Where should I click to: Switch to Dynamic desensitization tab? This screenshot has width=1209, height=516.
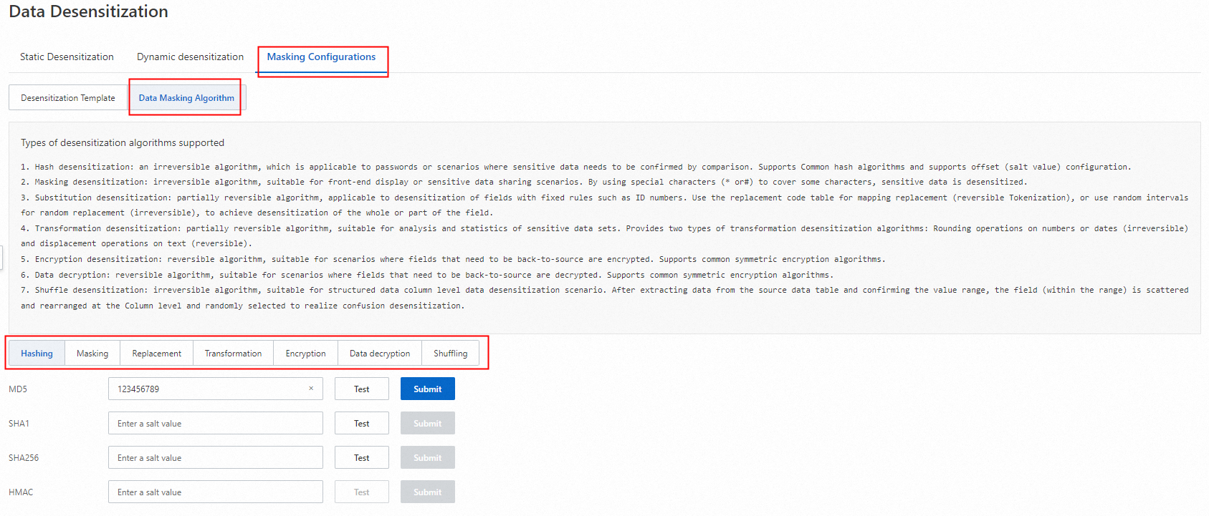(190, 57)
